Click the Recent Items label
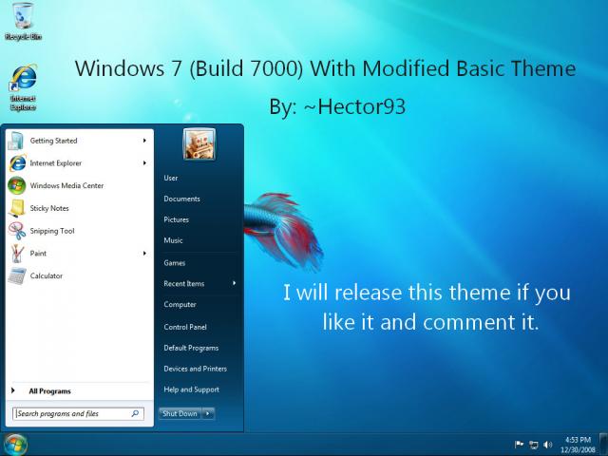 click(183, 284)
